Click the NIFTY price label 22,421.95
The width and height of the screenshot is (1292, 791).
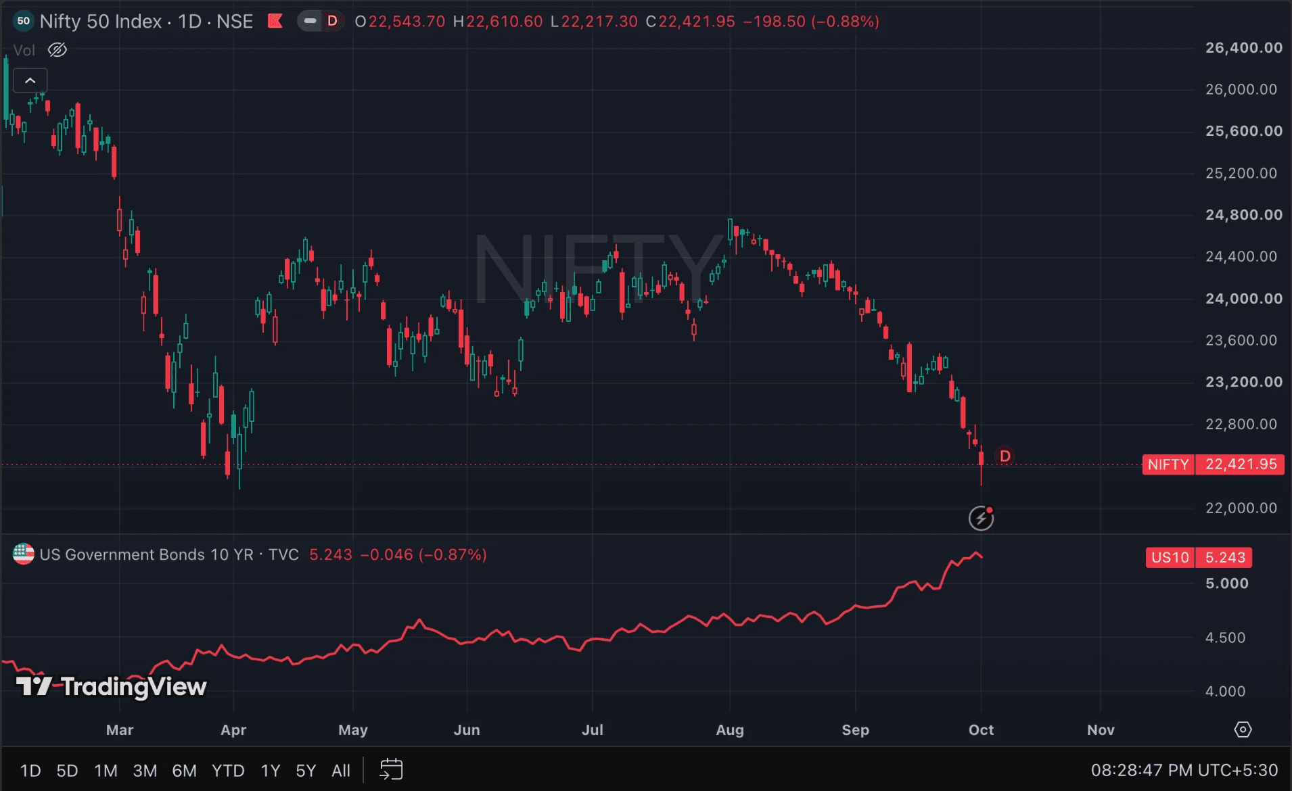point(1213,464)
